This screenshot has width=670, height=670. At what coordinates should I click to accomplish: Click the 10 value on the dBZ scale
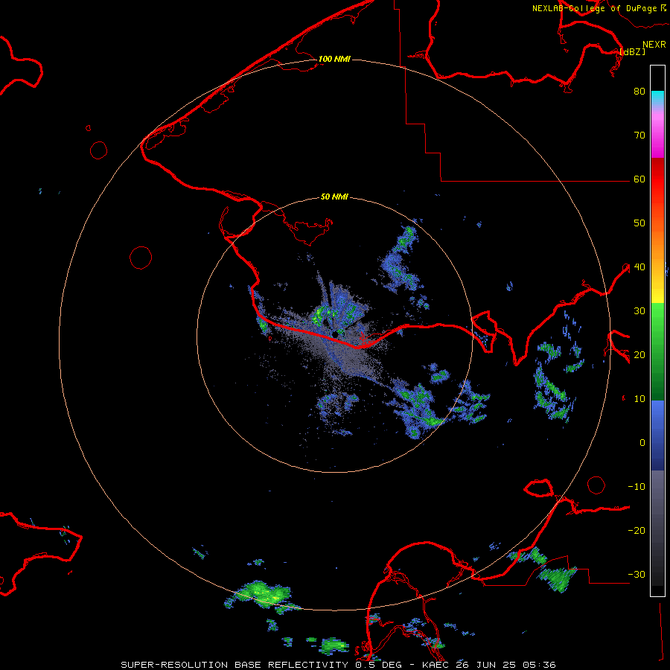pos(639,399)
